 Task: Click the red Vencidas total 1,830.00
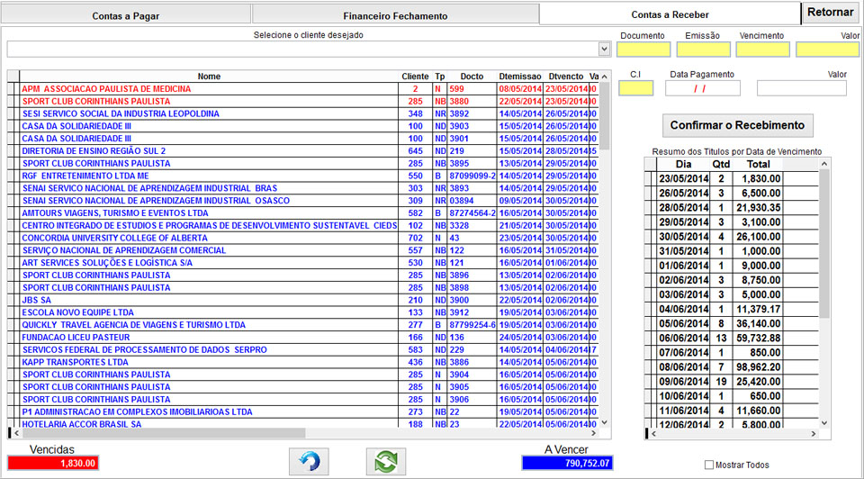tap(53, 463)
